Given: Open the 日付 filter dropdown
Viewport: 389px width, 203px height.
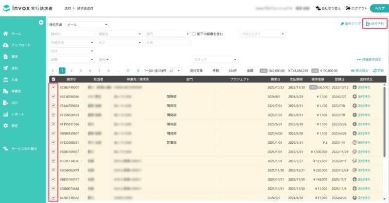Looking at the screenshot, I should pyautogui.click(x=72, y=51).
